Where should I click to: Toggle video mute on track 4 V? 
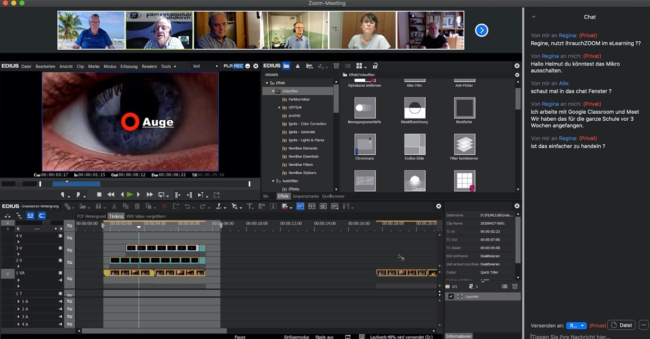[x=60, y=236]
